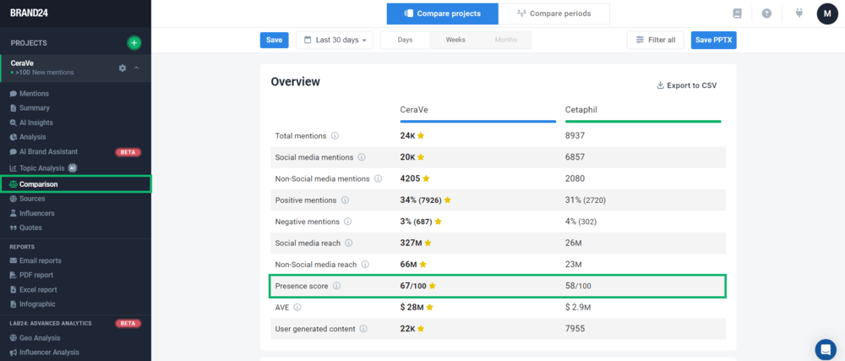Click the Analysis pie chart icon
Image resolution: width=845 pixels, height=361 pixels.
pyautogui.click(x=14, y=137)
